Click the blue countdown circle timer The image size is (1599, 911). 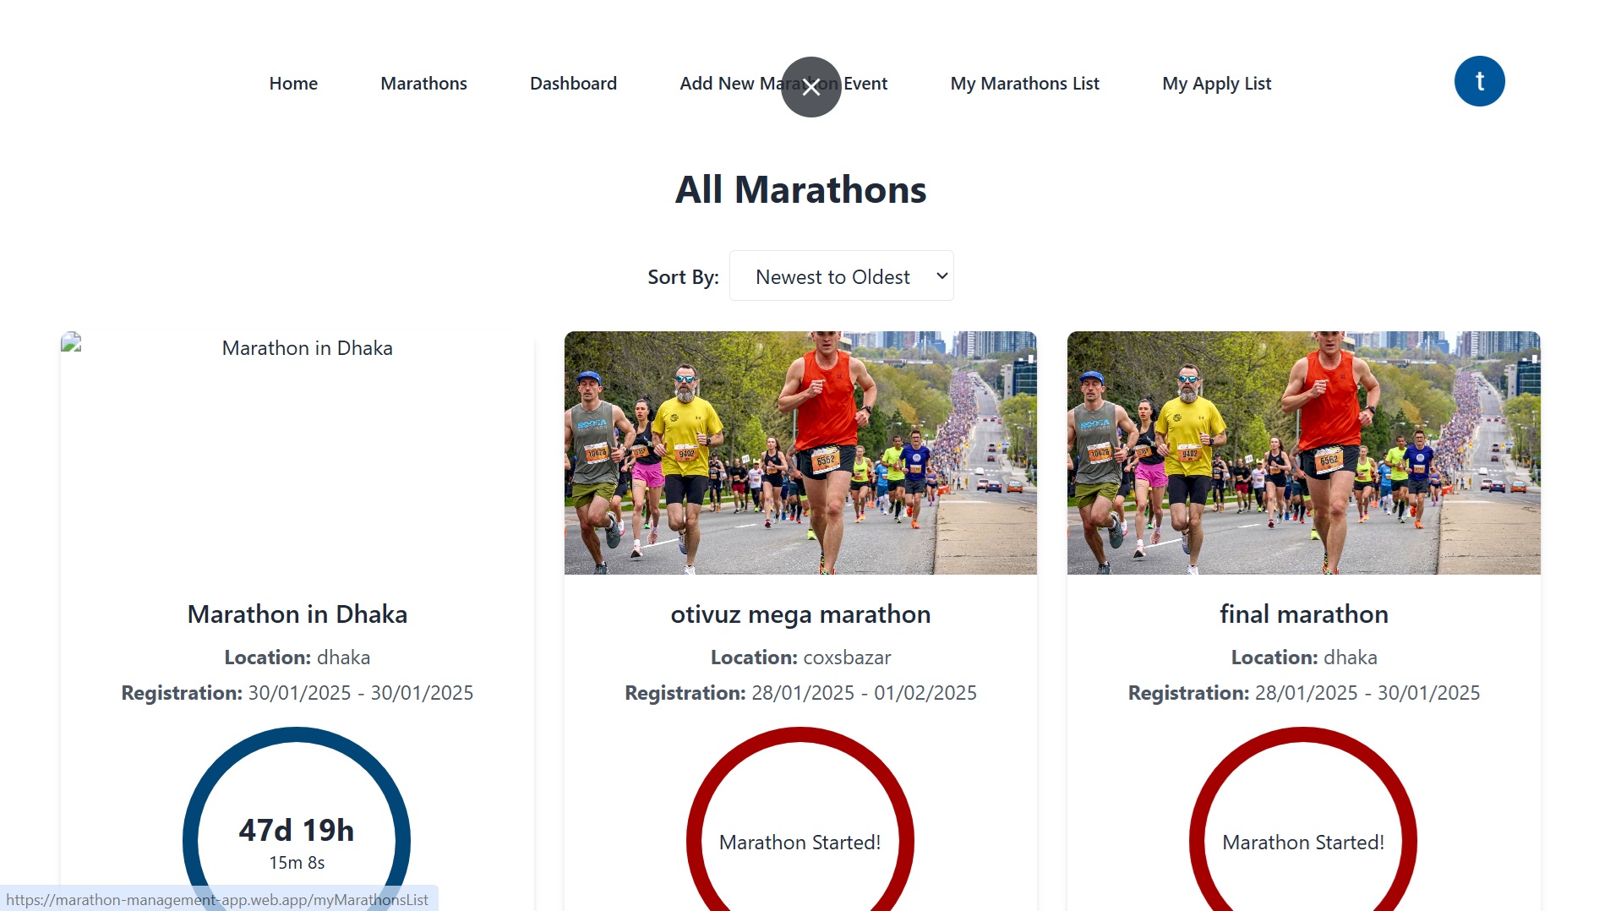[297, 840]
